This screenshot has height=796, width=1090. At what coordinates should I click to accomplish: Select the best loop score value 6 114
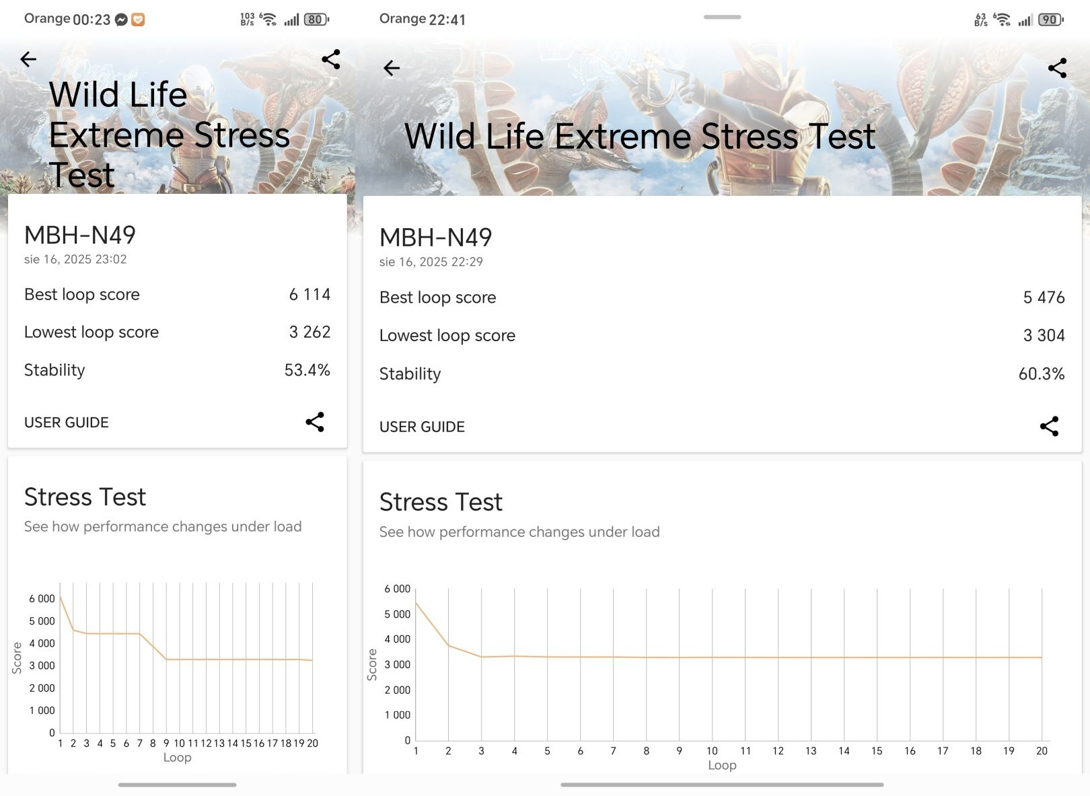tap(310, 294)
